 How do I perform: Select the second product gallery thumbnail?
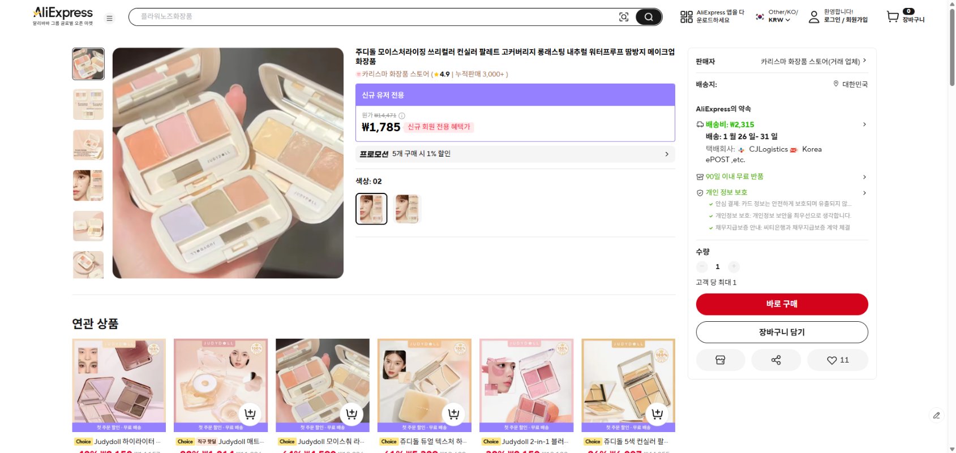88,105
